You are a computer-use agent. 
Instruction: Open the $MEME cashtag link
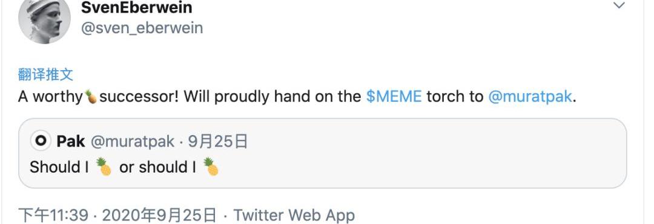[394, 96]
